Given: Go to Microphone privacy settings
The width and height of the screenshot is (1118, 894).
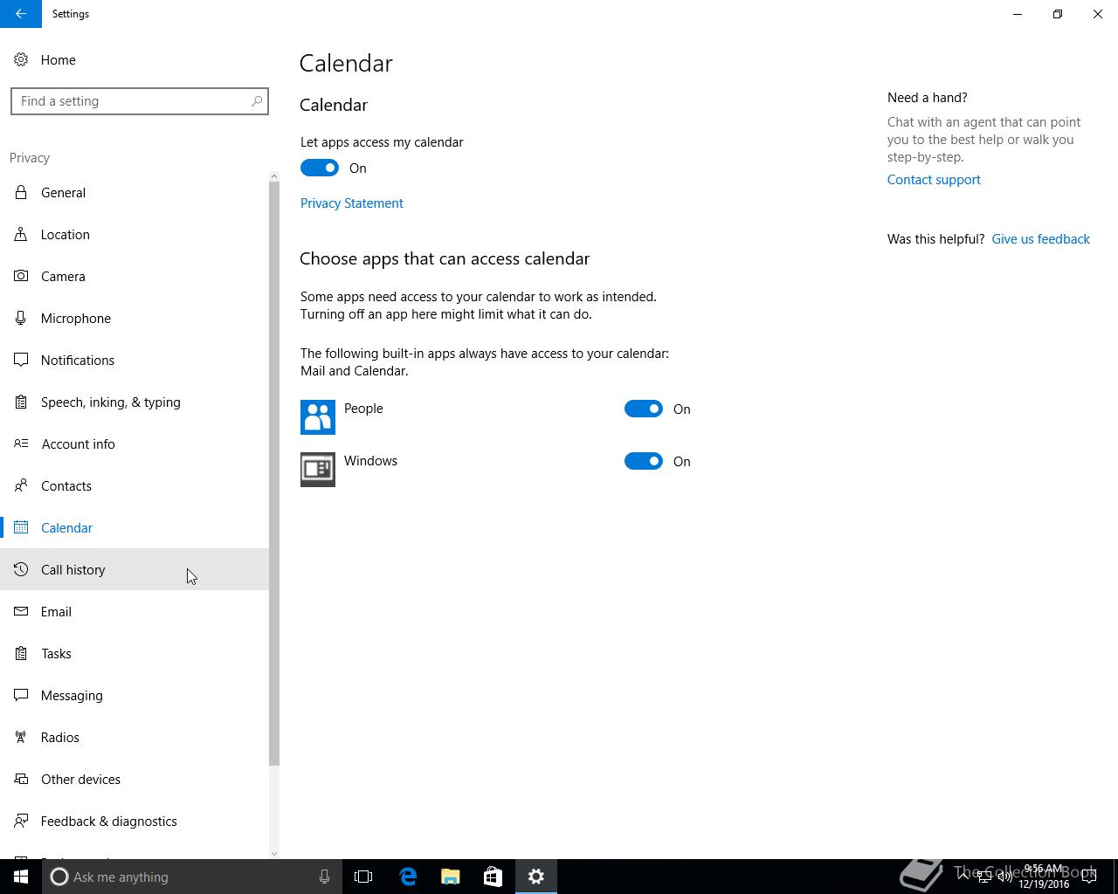Looking at the screenshot, I should pos(135,318).
